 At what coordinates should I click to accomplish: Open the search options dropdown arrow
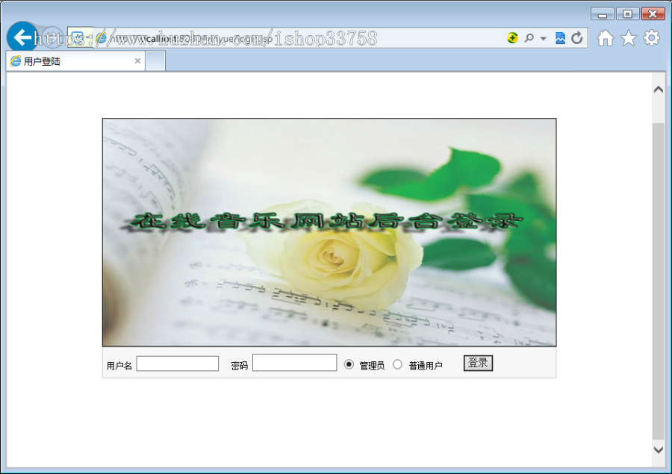click(x=543, y=38)
